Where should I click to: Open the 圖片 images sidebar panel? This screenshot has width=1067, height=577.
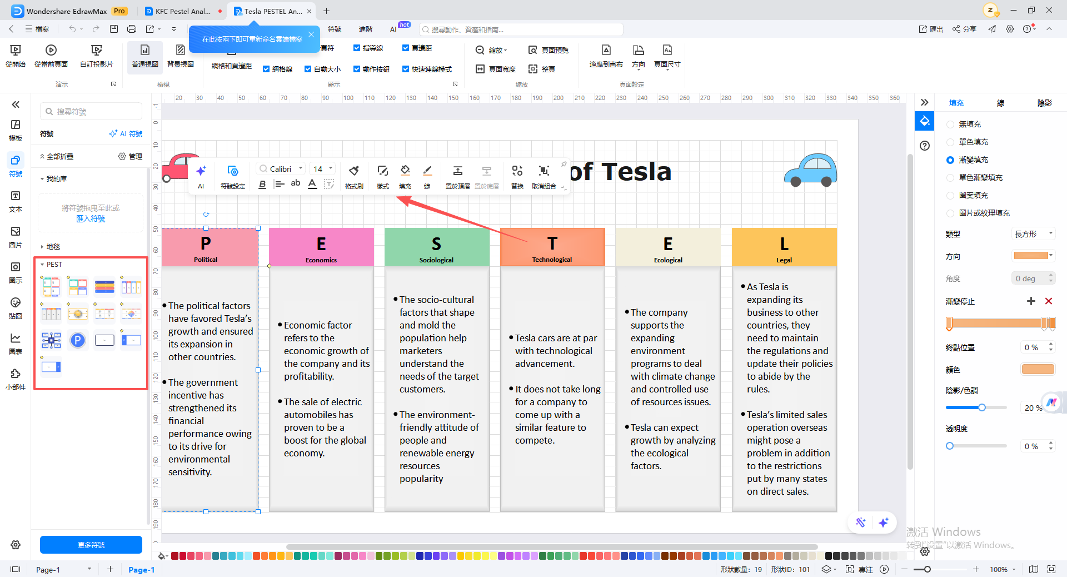[x=16, y=237]
